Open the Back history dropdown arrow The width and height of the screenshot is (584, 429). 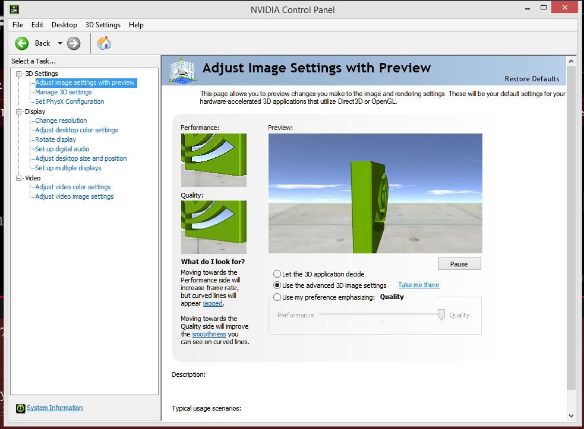pyautogui.click(x=60, y=43)
